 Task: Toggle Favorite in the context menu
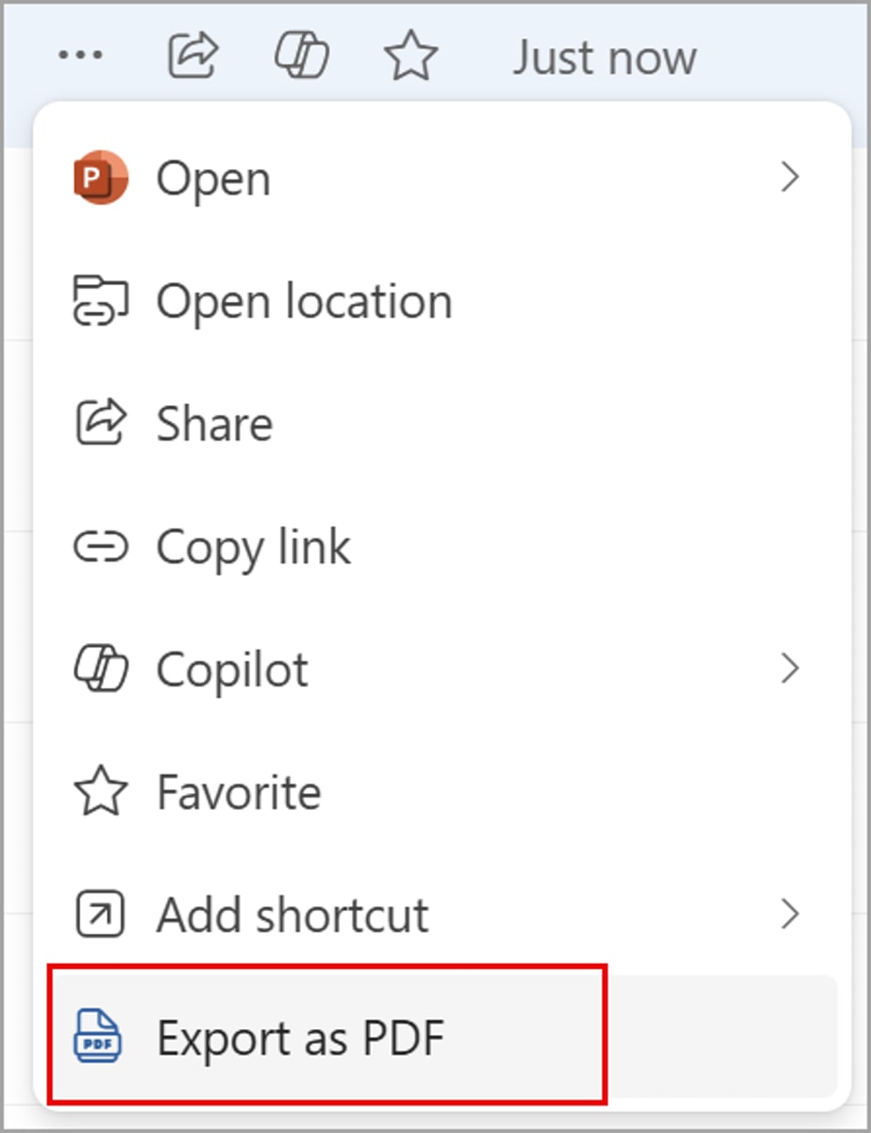pos(239,792)
